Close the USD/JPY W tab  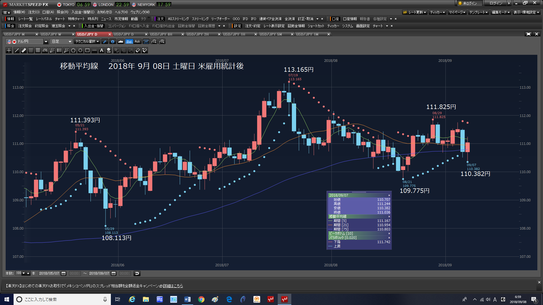[73, 34]
